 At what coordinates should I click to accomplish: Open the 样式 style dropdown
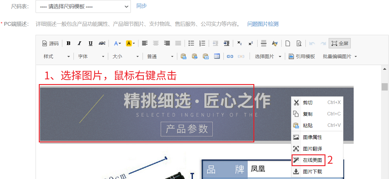56,57
